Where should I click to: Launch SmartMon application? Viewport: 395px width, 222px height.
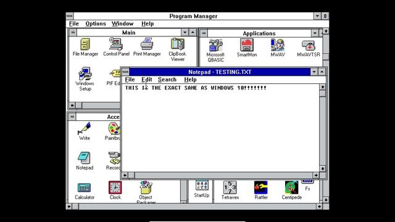(247, 47)
